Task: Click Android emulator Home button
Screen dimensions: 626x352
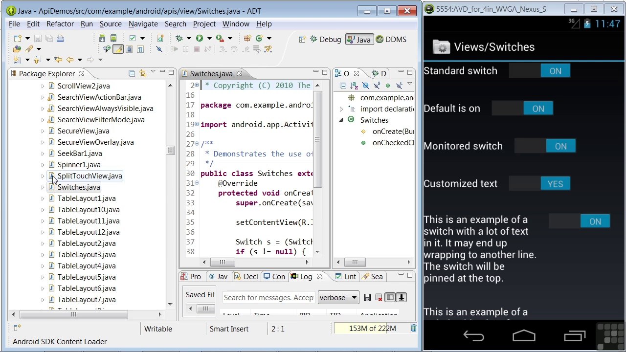Action: [524, 335]
